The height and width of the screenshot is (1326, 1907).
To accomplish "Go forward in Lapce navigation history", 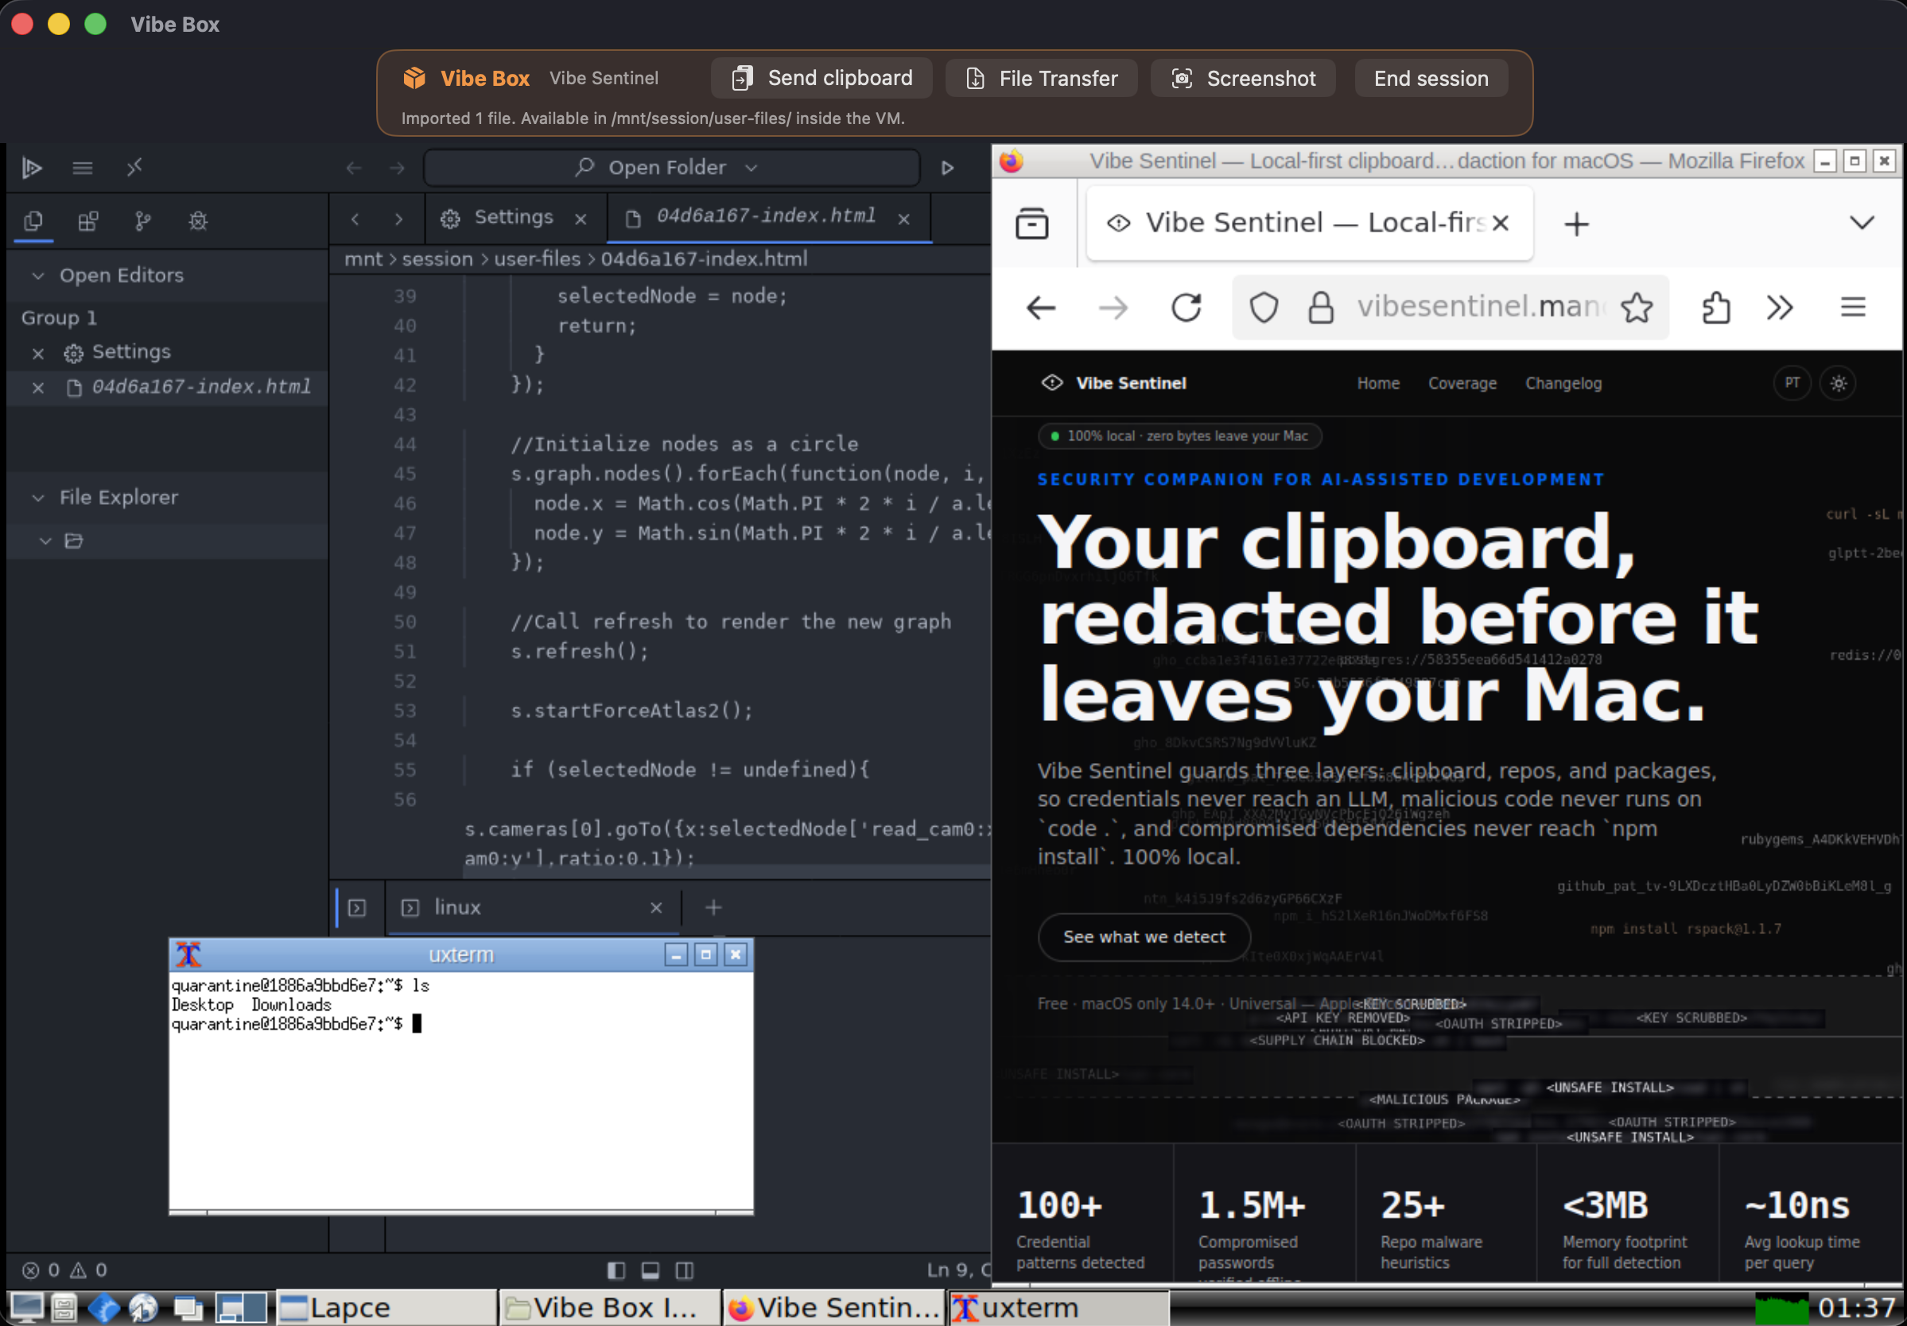I will click(397, 168).
